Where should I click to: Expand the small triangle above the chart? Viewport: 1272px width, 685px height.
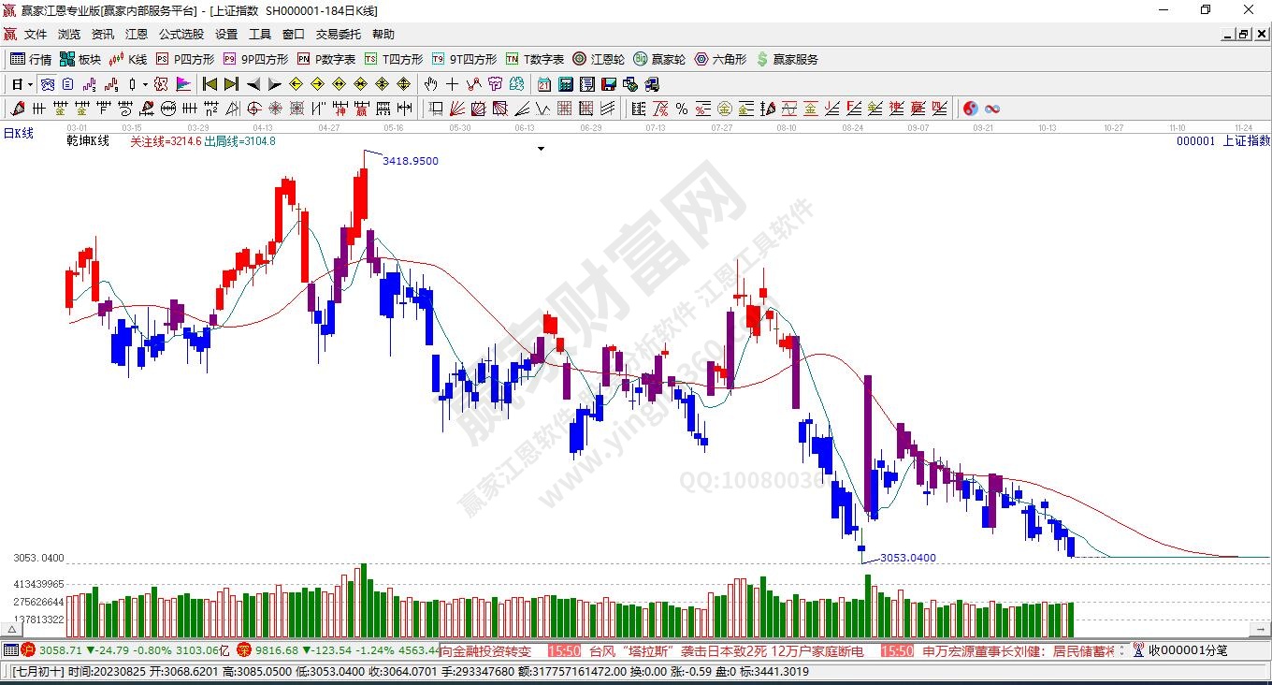point(541,148)
